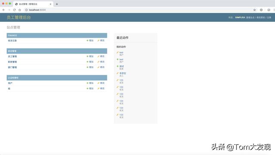The height and width of the screenshot is (155, 275).
Task: Open the 员工管理 model list
Action: (x=12, y=57)
